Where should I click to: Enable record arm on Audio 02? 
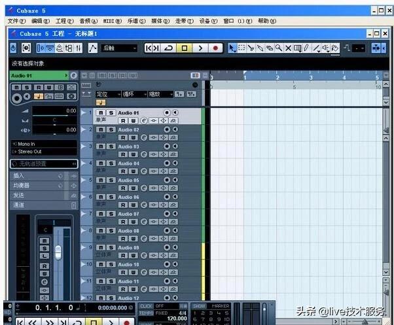point(122,138)
